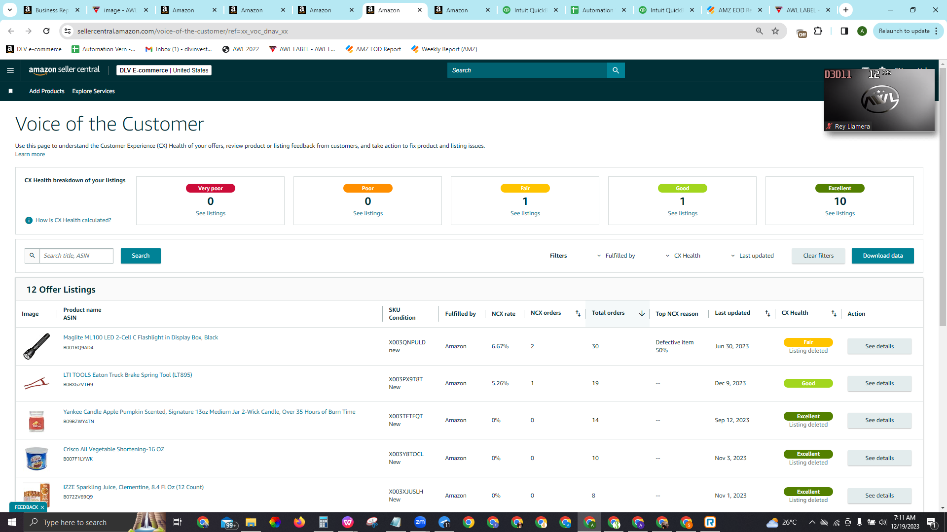This screenshot has height=532, width=947.
Task: Sort by NCX orders column arrows
Action: click(578, 313)
